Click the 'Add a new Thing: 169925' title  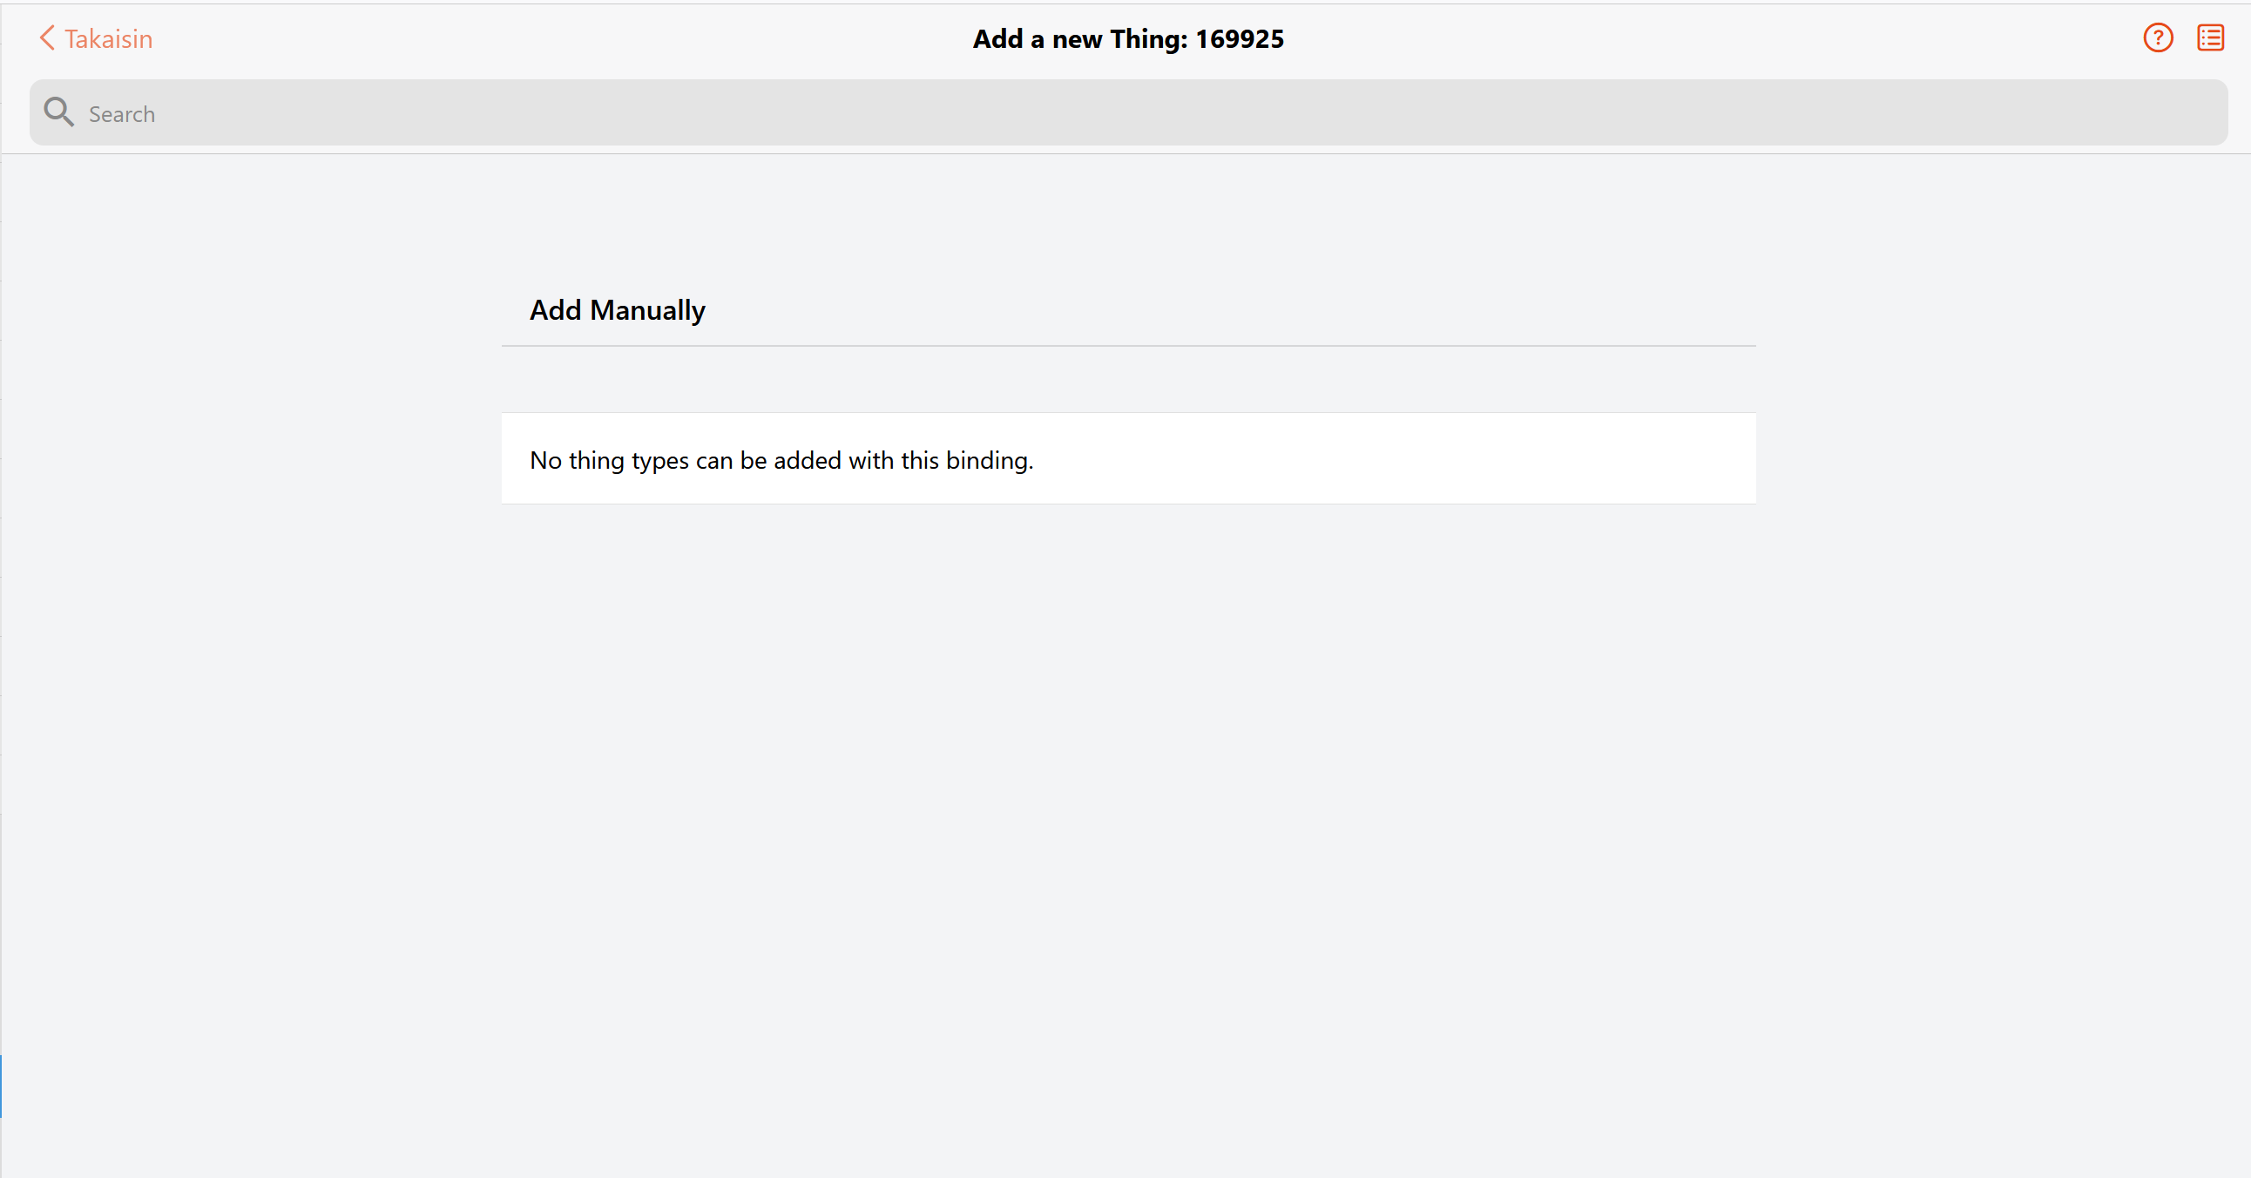(1128, 39)
